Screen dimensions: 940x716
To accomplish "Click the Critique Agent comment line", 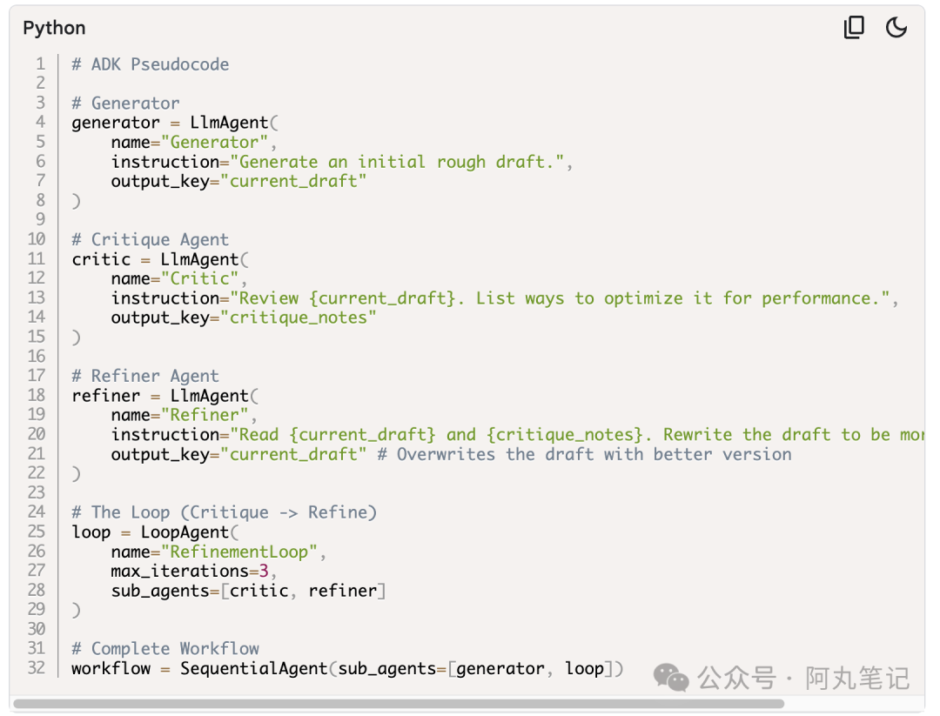I will (x=150, y=239).
